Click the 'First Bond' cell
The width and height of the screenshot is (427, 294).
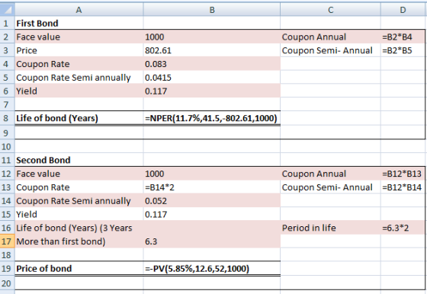point(79,24)
